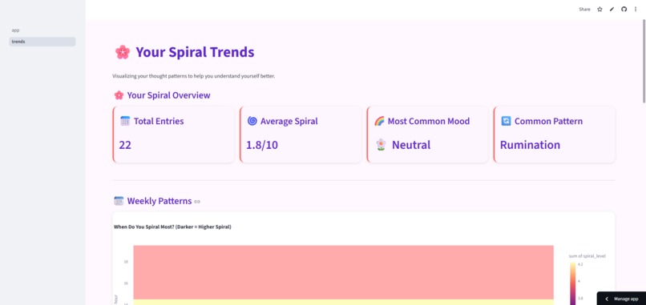Click the star favorite icon
Image resolution: width=646 pixels, height=305 pixels.
click(x=600, y=9)
